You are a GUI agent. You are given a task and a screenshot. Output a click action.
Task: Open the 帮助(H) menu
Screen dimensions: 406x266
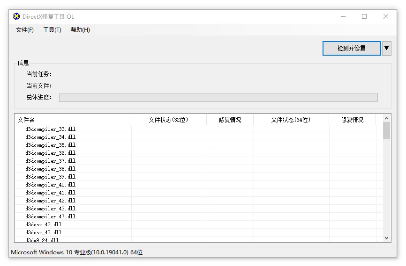80,30
